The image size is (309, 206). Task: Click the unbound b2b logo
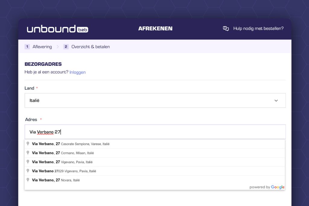pos(57,29)
